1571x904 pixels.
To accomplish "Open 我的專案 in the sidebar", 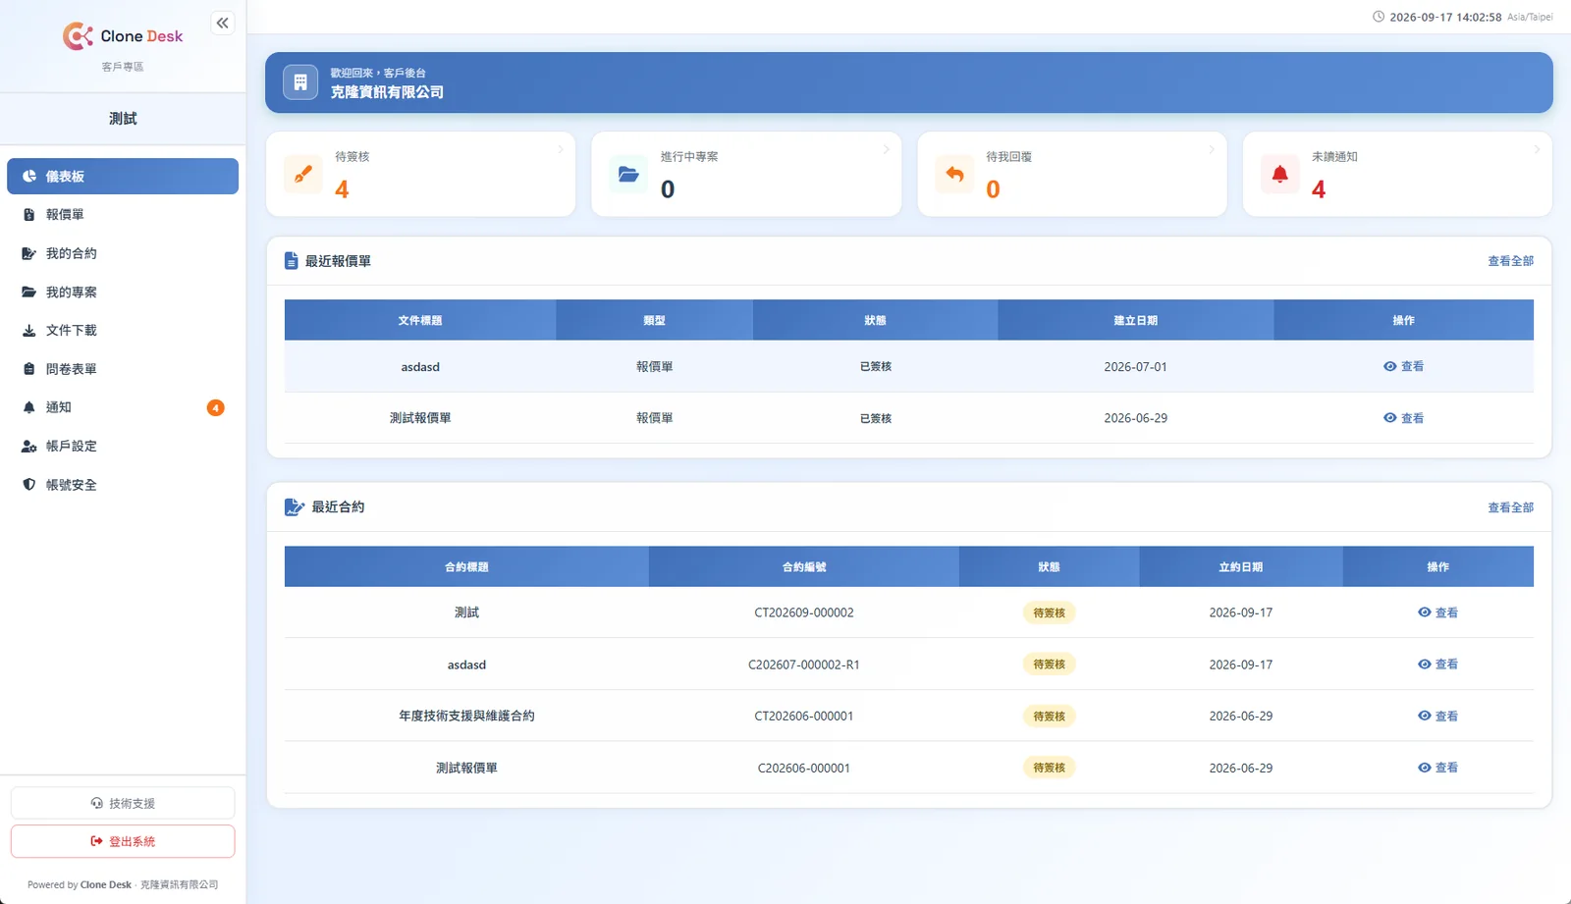I will [x=123, y=292].
